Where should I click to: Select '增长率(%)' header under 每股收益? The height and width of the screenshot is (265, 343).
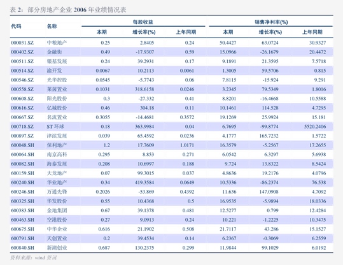coord(144,32)
